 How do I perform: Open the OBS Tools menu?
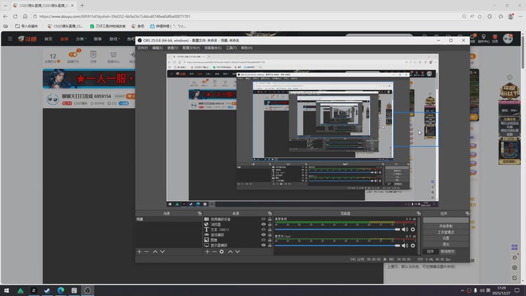[231, 48]
